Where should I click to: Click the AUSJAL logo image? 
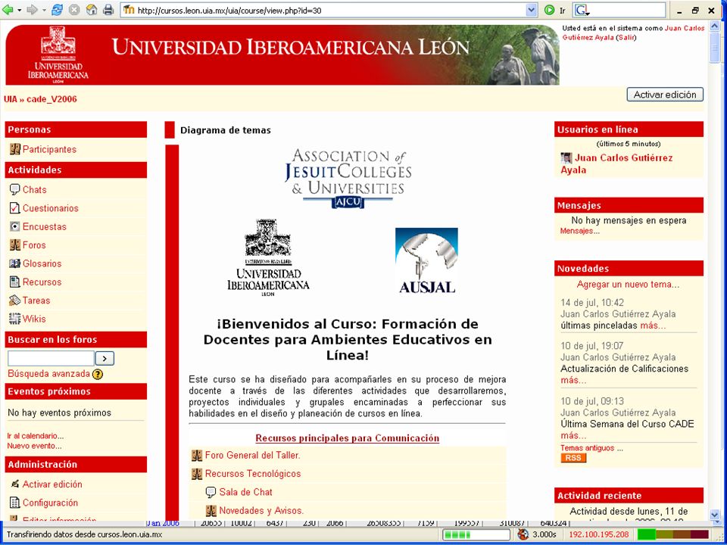426,260
